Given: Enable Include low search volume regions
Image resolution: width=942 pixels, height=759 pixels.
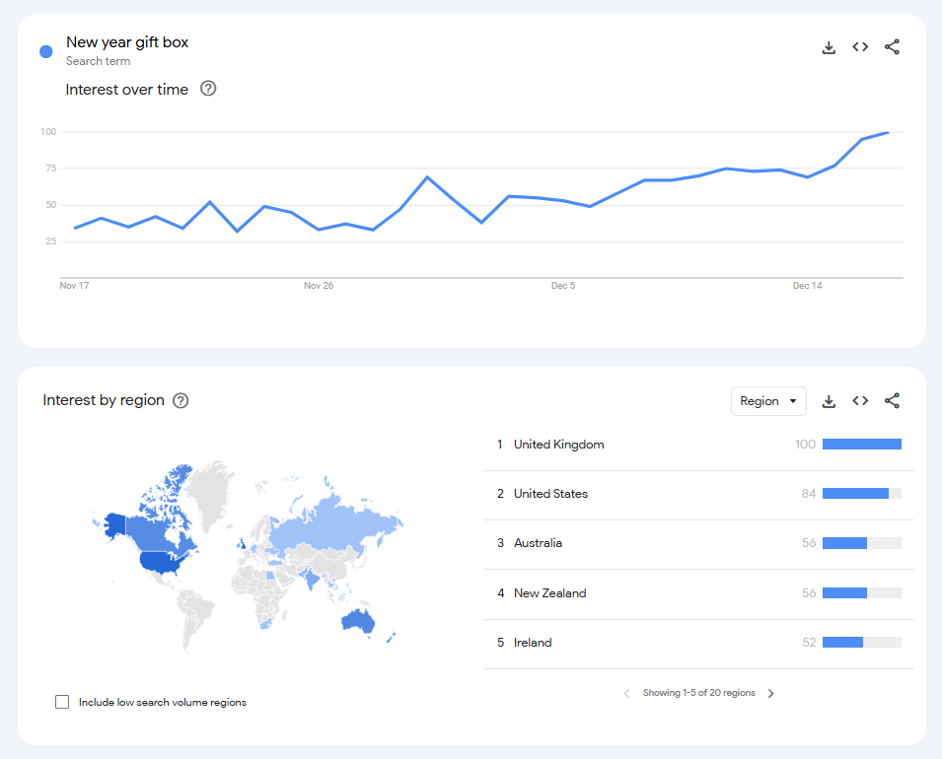Looking at the screenshot, I should click(62, 702).
